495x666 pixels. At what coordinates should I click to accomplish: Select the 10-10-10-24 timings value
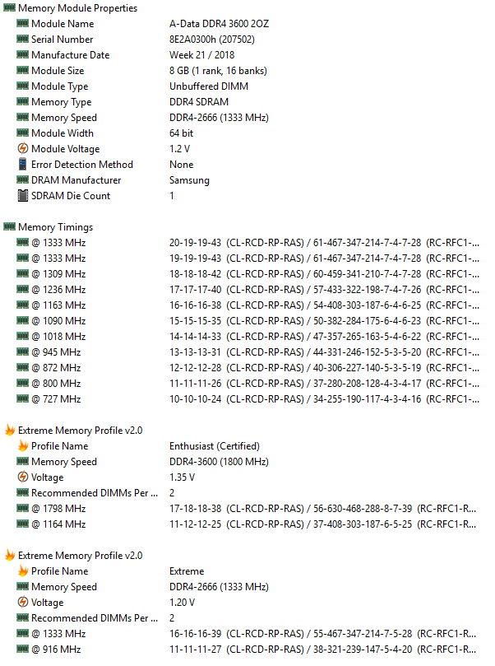pyautogui.click(x=195, y=399)
